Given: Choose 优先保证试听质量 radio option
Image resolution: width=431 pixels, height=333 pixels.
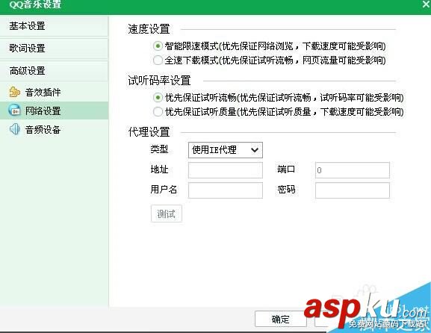Looking at the screenshot, I should [158, 111].
